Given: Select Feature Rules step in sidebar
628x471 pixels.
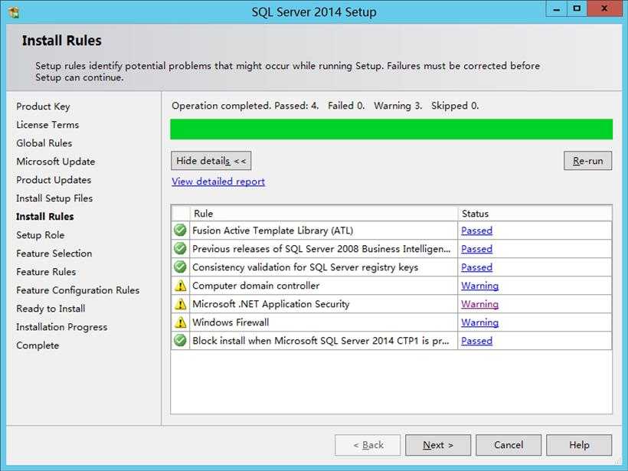Looking at the screenshot, I should click(x=46, y=272).
